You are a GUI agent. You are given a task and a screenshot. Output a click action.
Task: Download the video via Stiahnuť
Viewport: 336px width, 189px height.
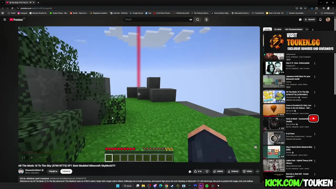pos(233,171)
